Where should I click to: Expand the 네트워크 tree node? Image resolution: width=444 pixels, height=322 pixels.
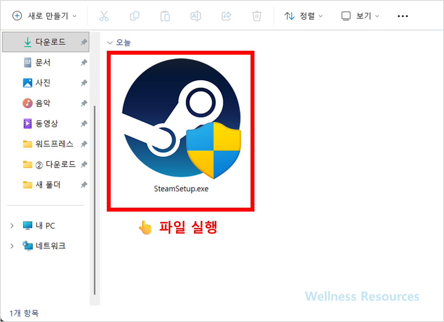[12, 246]
